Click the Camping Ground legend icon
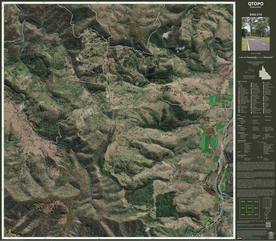This screenshot has height=241, width=276. pos(239,112)
